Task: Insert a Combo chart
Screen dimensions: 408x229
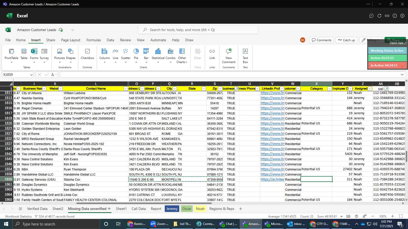Action: (x=171, y=55)
